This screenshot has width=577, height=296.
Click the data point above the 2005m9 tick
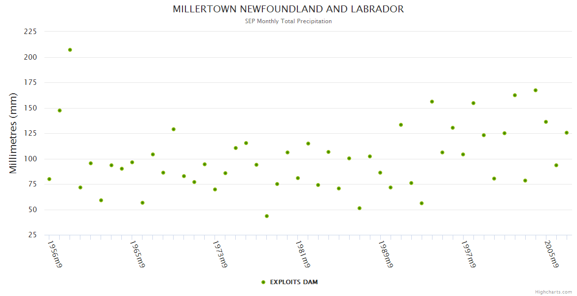pos(546,122)
